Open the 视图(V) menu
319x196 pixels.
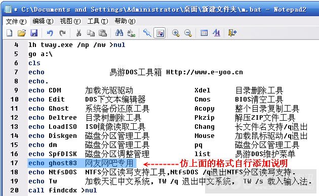(x=70, y=21)
